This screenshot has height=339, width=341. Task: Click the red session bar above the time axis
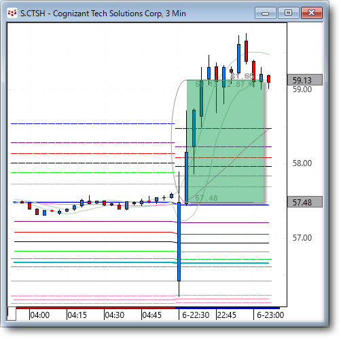pyautogui.click(x=96, y=308)
